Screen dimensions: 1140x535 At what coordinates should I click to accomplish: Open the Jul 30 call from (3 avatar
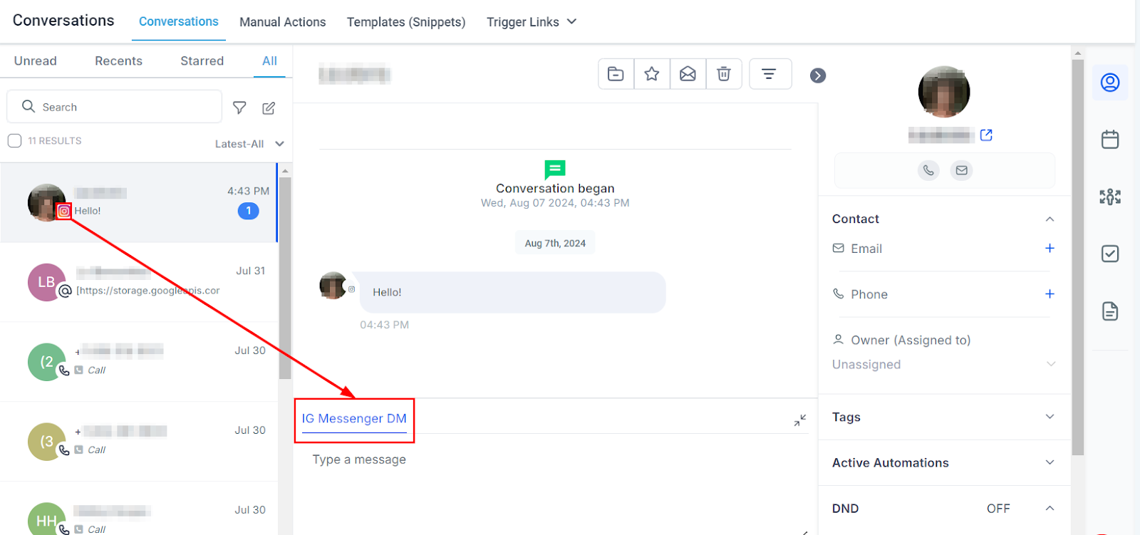coord(139,442)
